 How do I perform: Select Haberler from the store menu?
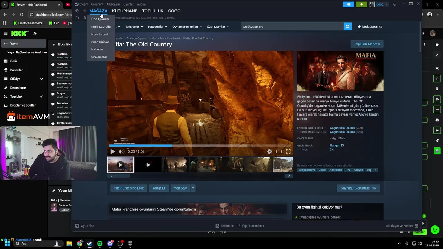point(97,49)
